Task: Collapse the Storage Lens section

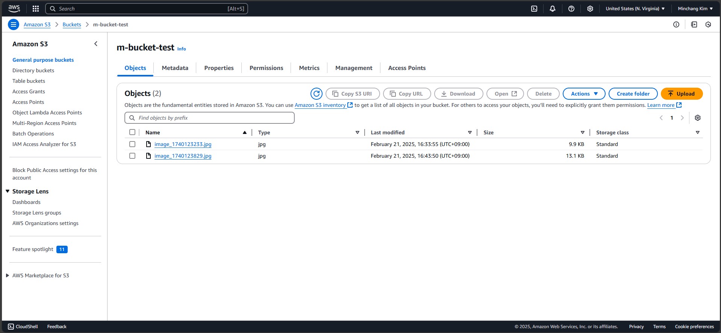Action: point(8,191)
